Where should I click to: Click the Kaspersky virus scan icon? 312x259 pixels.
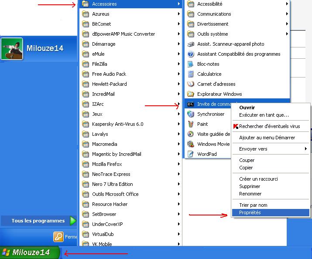click(236, 127)
